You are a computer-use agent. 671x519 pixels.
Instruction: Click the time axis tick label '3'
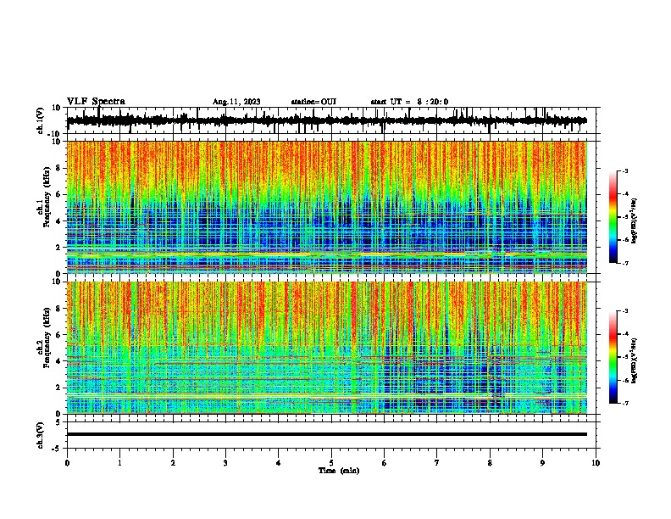pos(225,463)
